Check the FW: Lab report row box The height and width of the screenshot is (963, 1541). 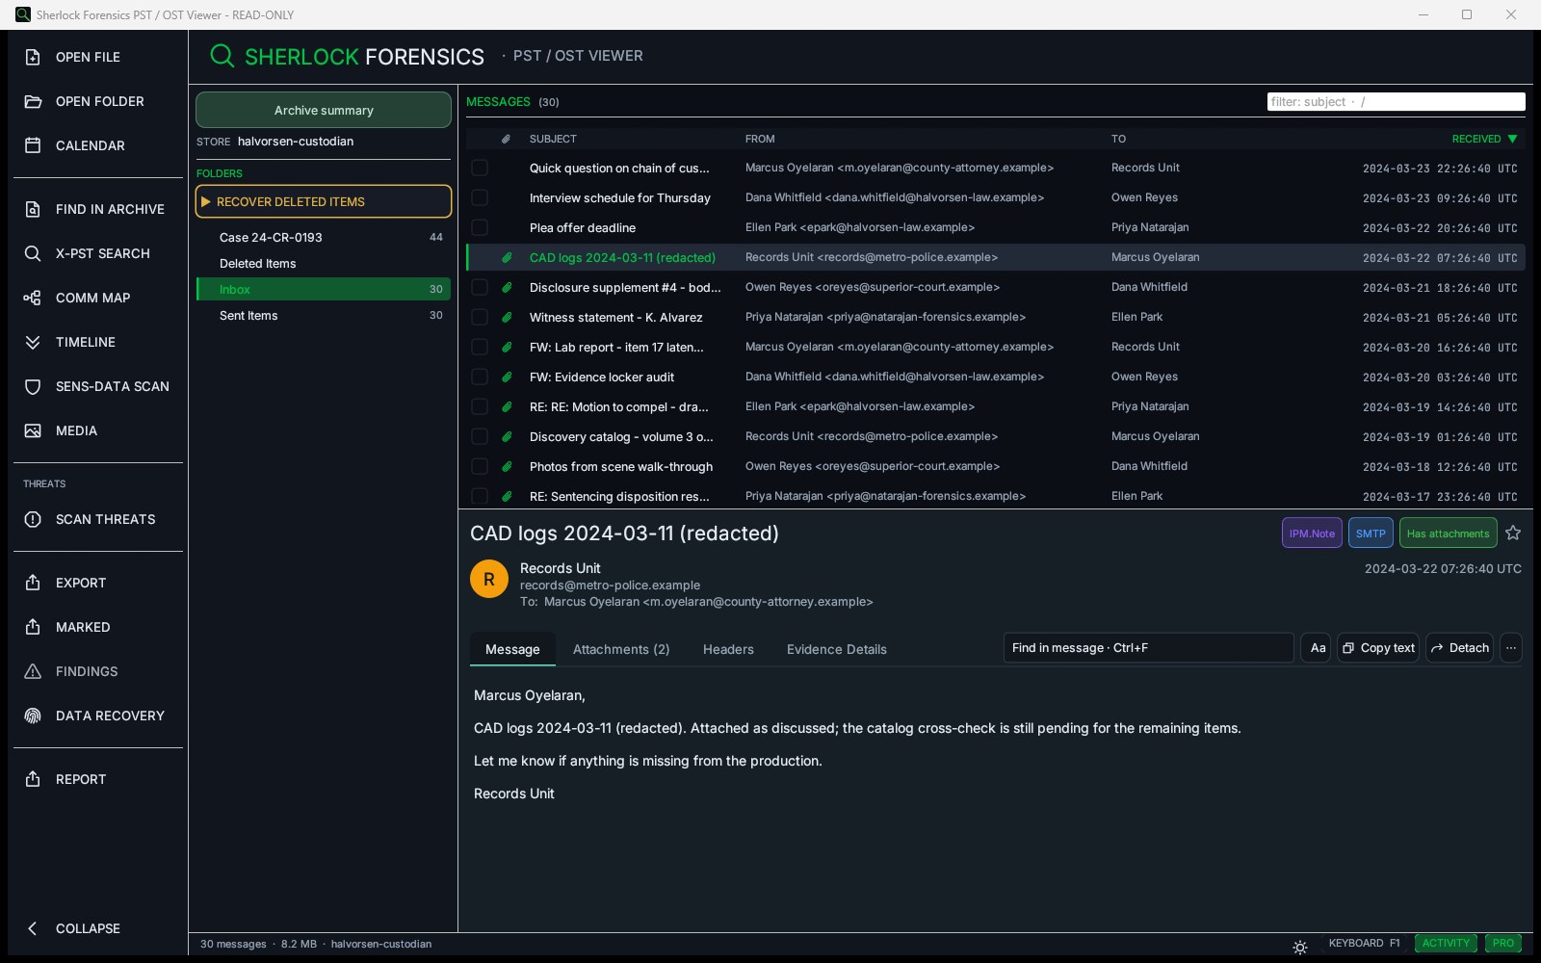tap(480, 347)
